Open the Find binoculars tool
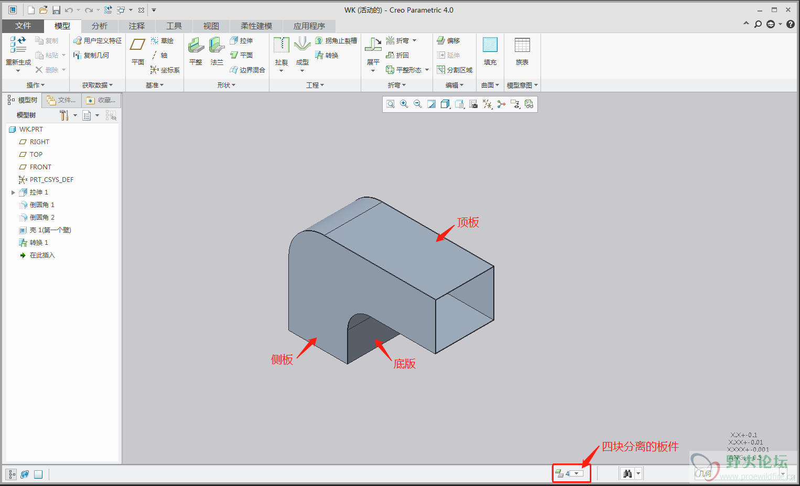 [627, 474]
